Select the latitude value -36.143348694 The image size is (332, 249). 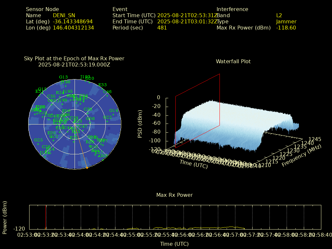(73, 22)
